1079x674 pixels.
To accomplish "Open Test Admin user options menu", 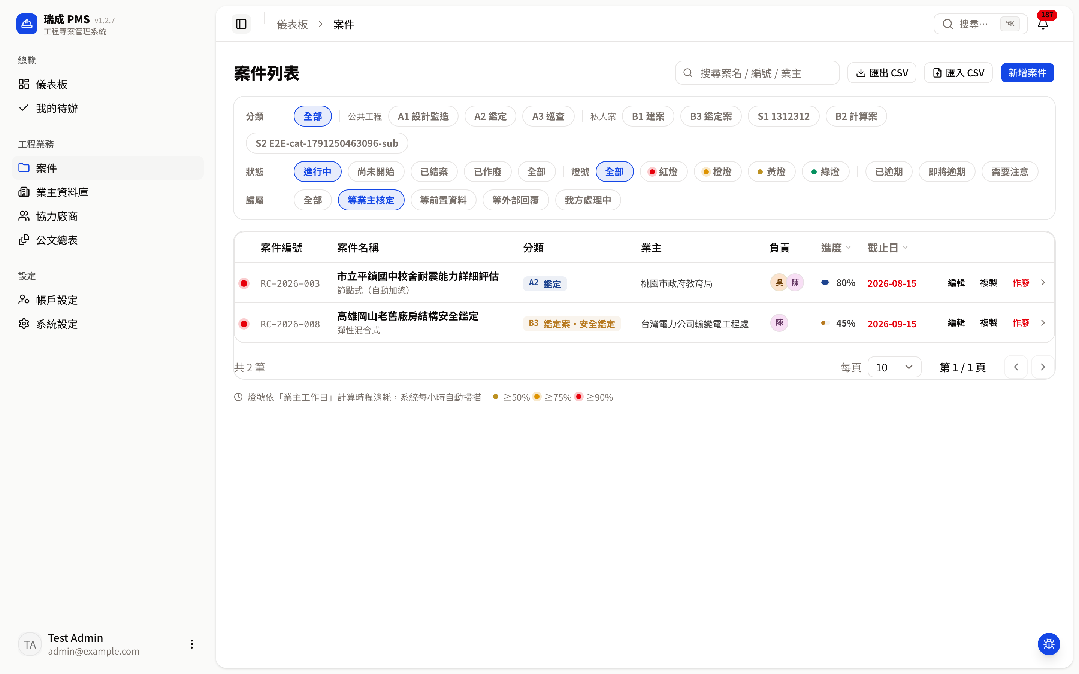I will [192, 644].
